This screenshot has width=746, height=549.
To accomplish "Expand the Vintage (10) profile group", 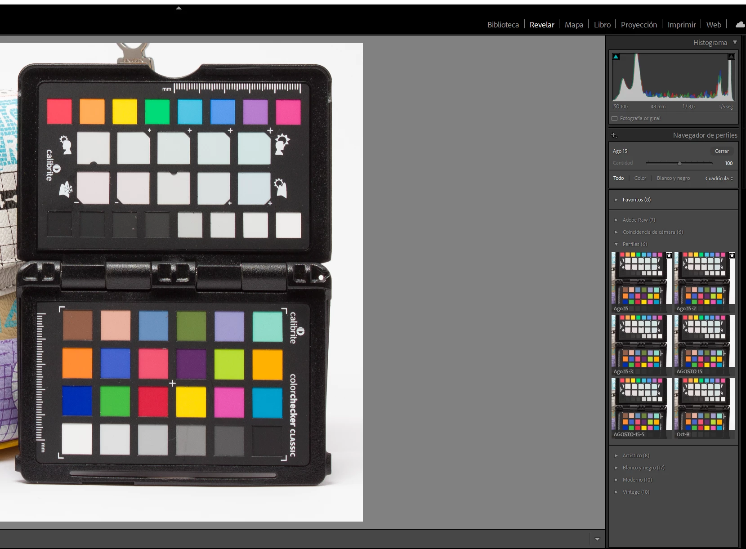I will [616, 492].
